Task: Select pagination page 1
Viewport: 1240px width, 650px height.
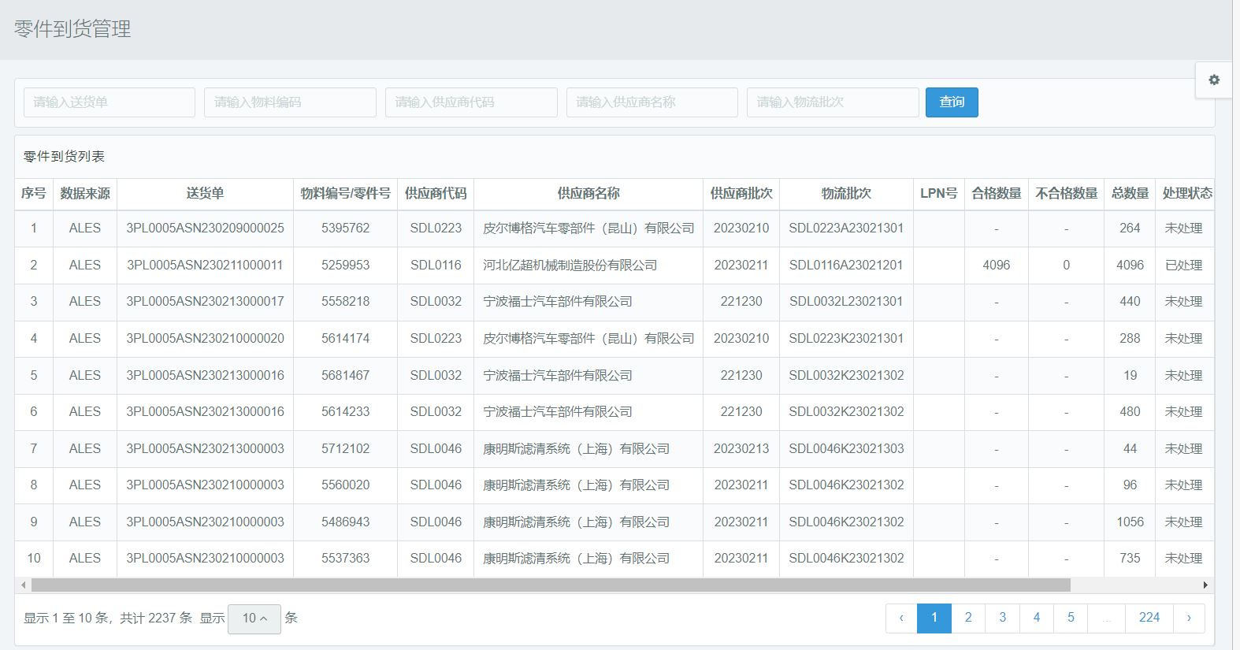Action: pyautogui.click(x=934, y=618)
